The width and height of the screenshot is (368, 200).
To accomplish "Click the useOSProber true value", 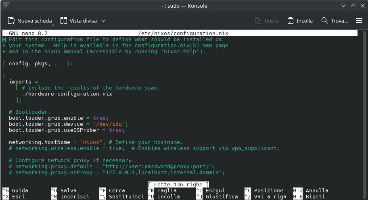I will click(x=115, y=130).
